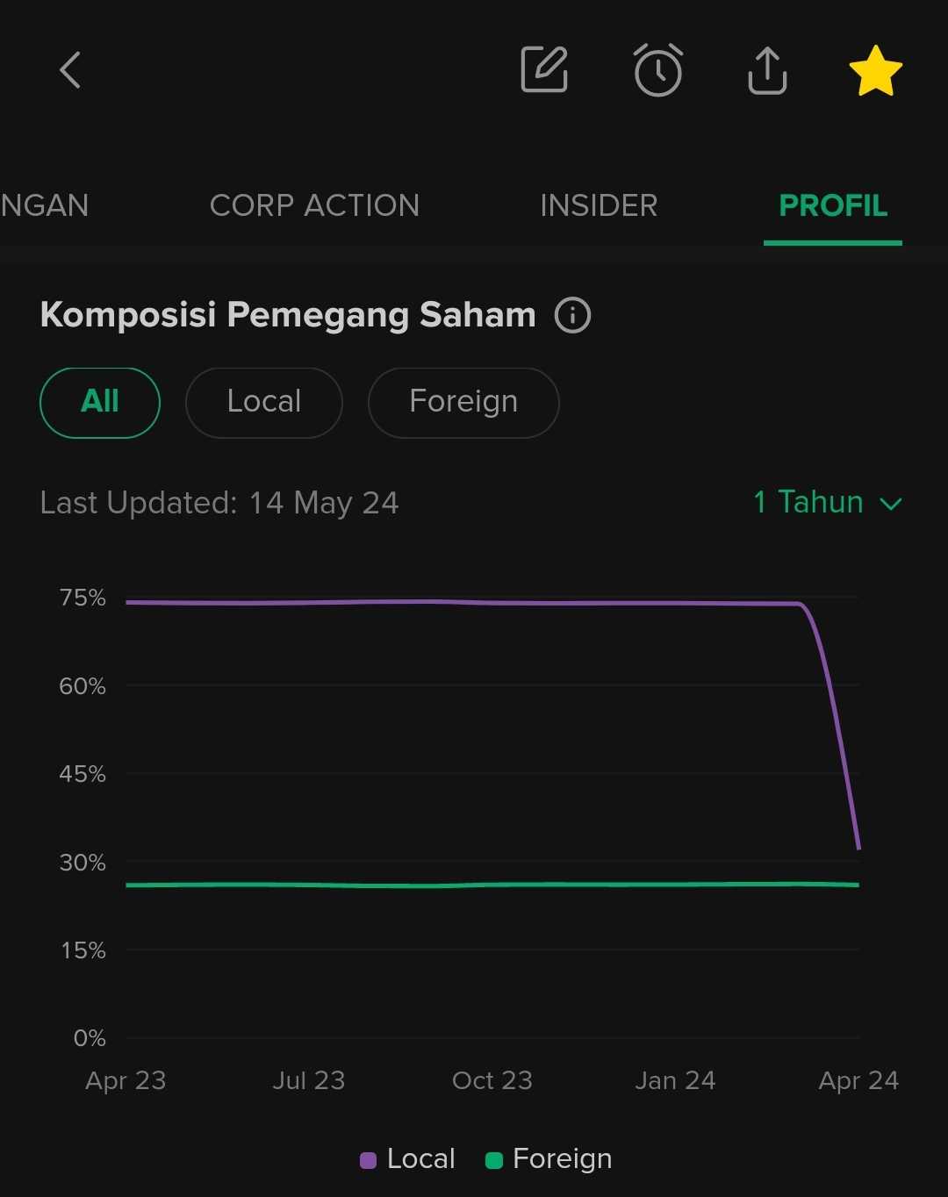Tap Last Updated: 14 May 24 text
Image resolution: width=948 pixels, height=1197 pixels.
[x=219, y=502]
